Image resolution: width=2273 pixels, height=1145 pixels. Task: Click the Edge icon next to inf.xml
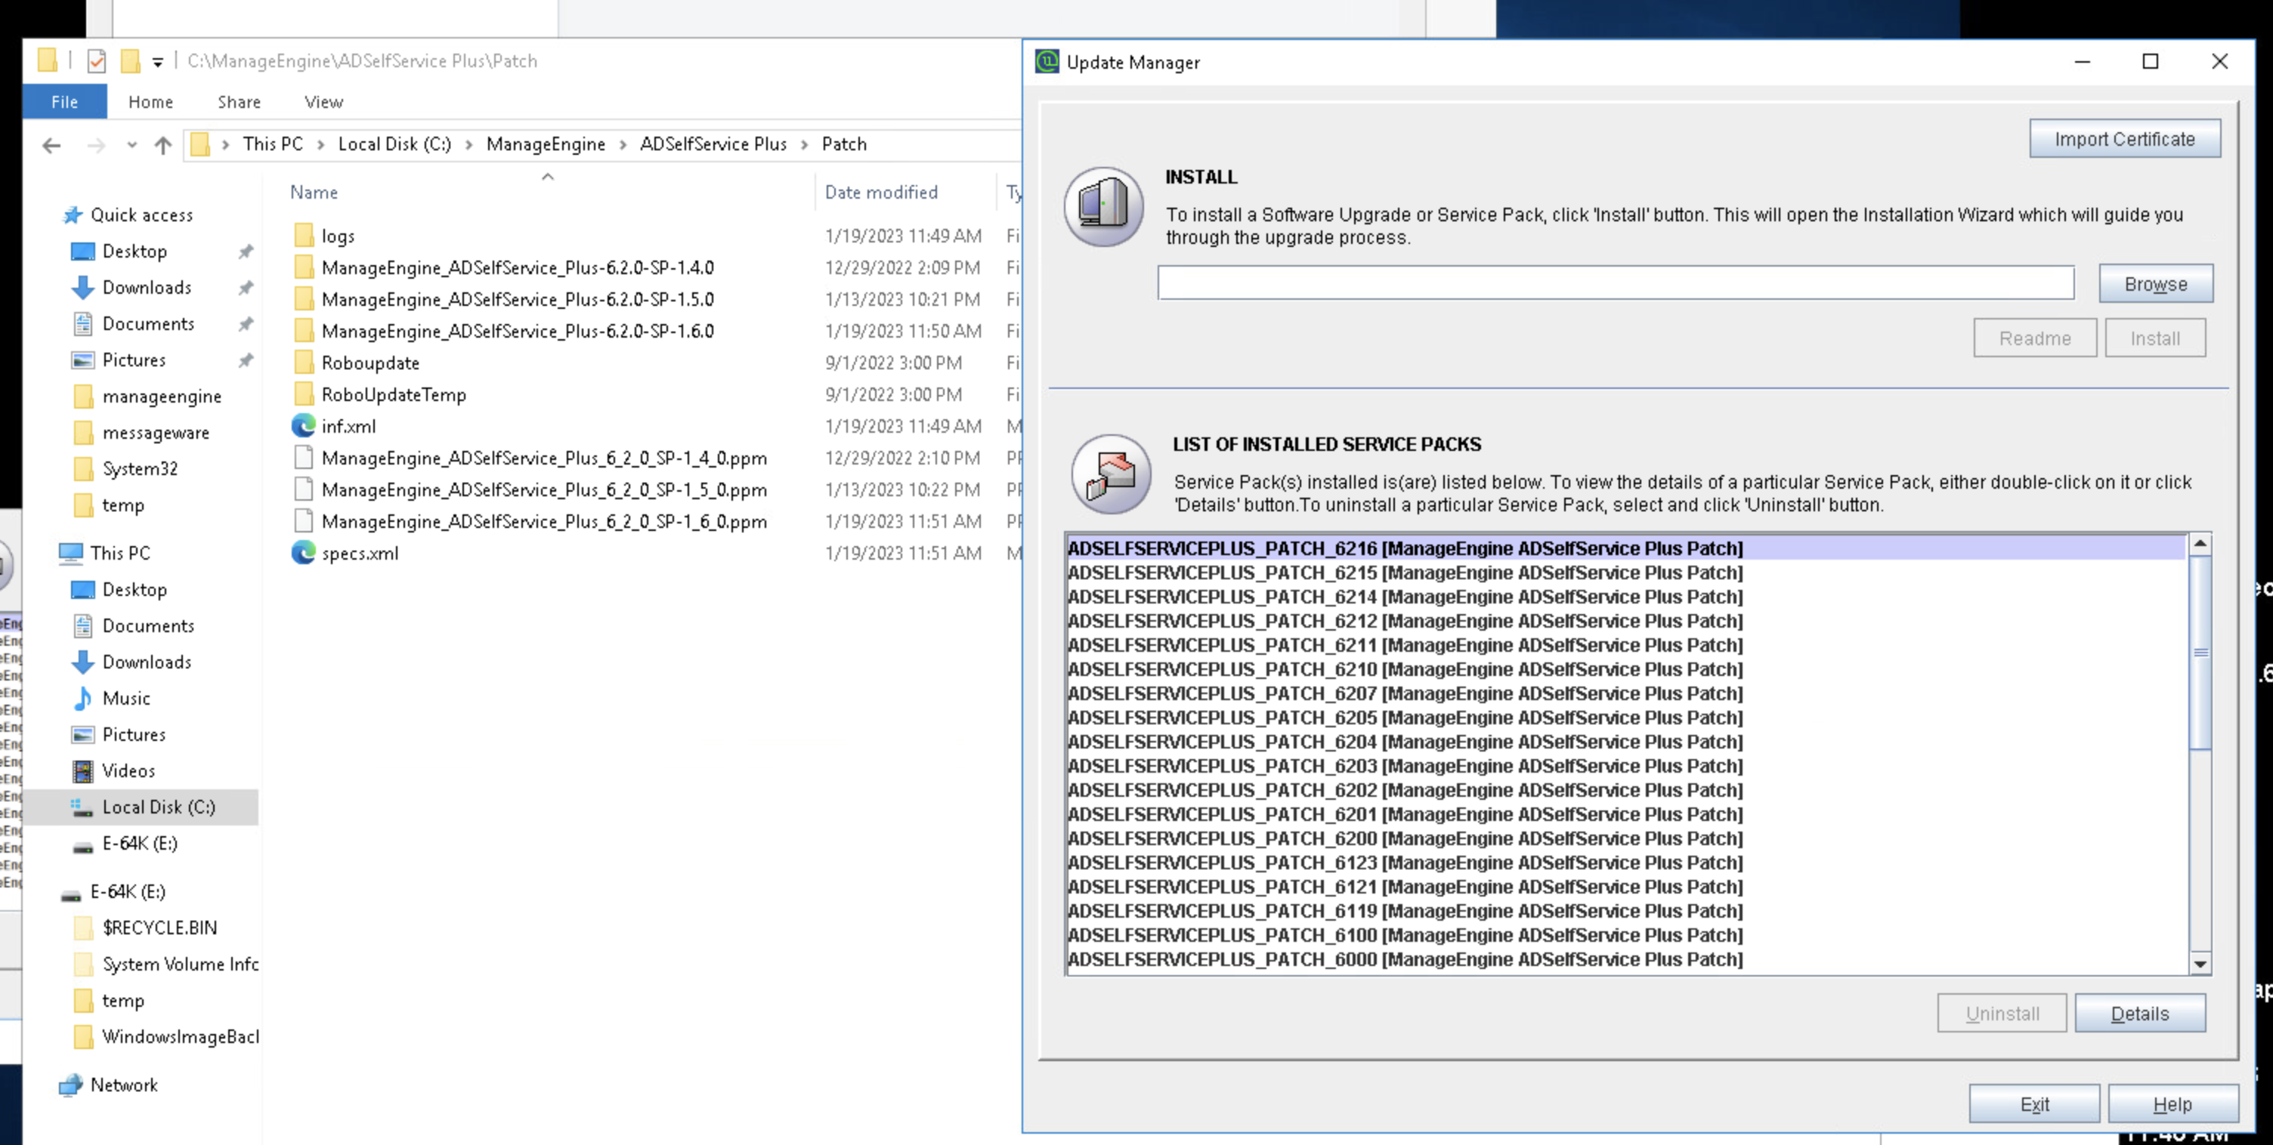[303, 426]
